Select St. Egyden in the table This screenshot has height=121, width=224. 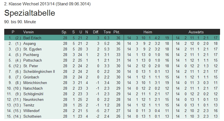(x=31, y=49)
